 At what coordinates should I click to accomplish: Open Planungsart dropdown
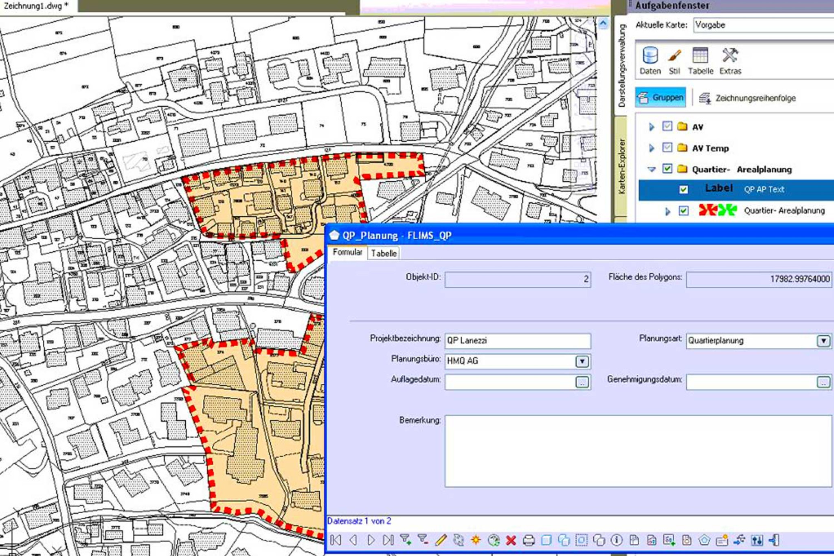[823, 341]
